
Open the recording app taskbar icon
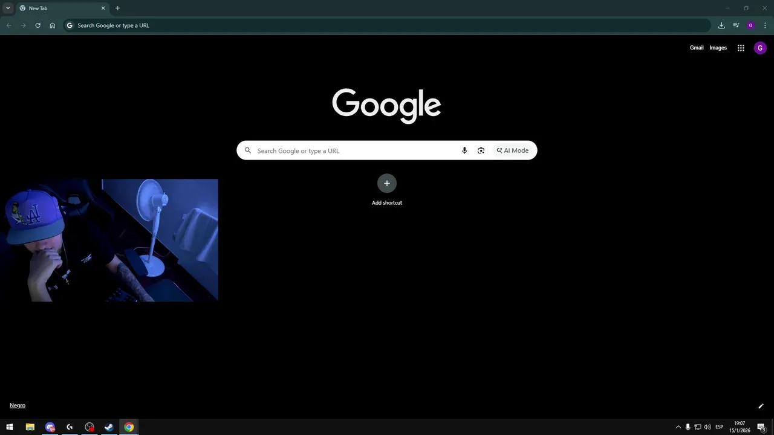pyautogui.click(x=89, y=427)
